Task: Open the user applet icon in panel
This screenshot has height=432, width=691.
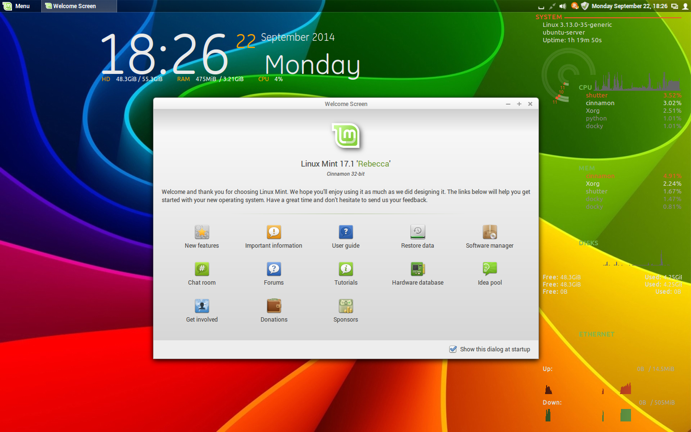Action: (685, 6)
